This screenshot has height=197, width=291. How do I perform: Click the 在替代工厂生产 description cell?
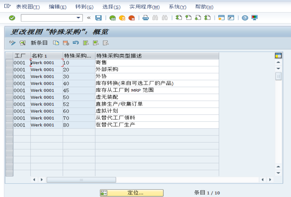click(157, 125)
